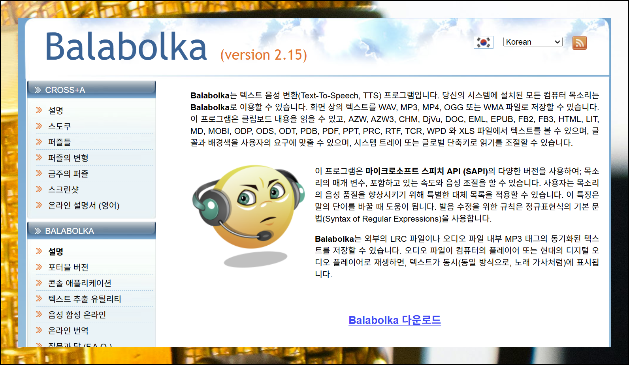Open 텍스트 추출 유틸리티 page

(x=85, y=299)
